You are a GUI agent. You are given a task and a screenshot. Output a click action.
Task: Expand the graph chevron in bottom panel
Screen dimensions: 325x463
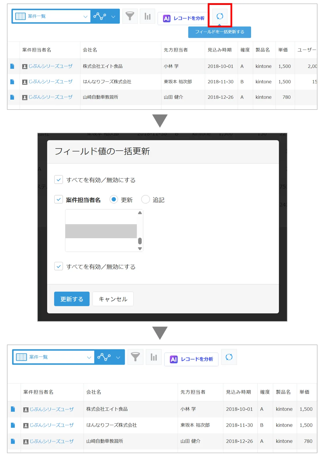click(x=118, y=357)
